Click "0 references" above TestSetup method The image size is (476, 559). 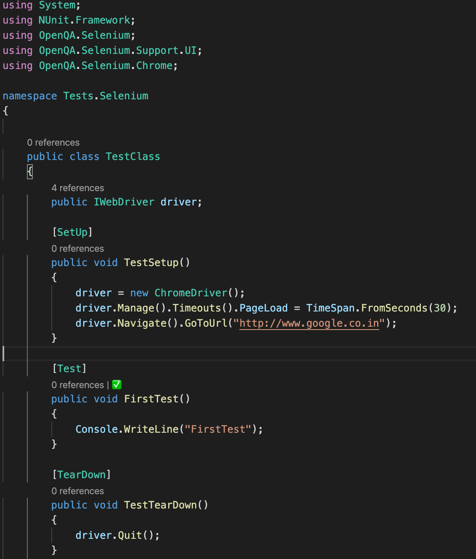(77, 248)
